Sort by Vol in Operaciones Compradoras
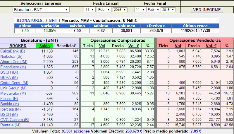Screen dimensions: 234x134 [x=102, y=46]
